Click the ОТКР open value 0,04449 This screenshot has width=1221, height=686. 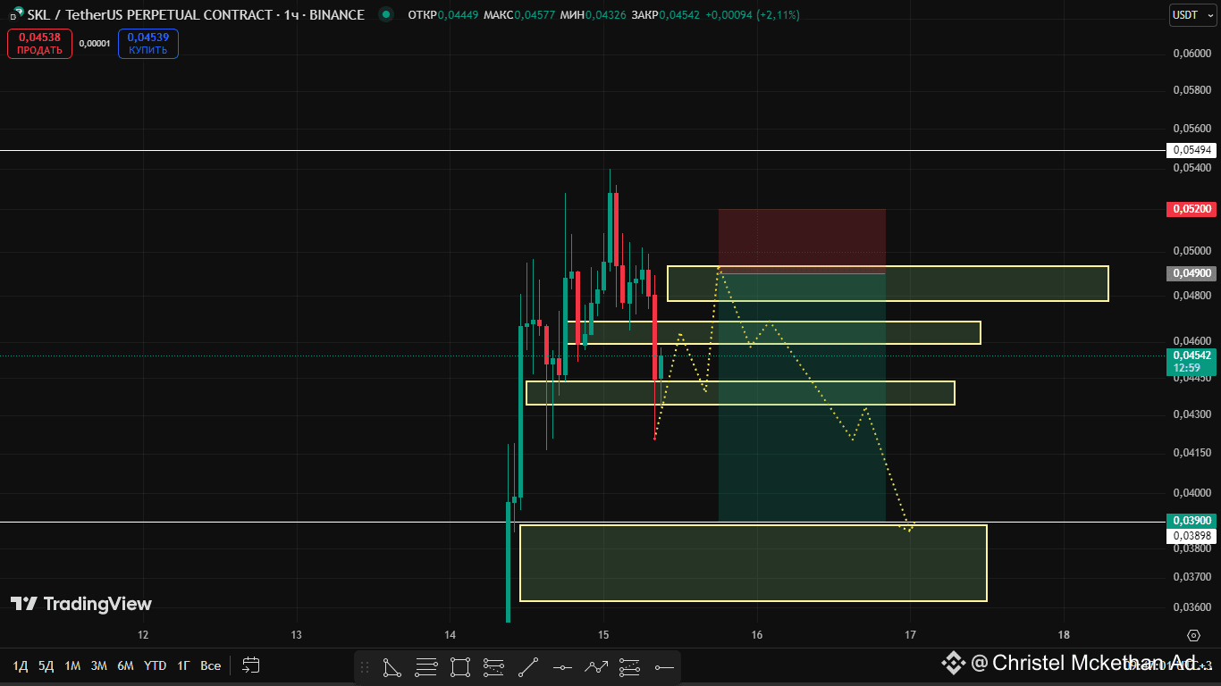pyautogui.click(x=457, y=15)
